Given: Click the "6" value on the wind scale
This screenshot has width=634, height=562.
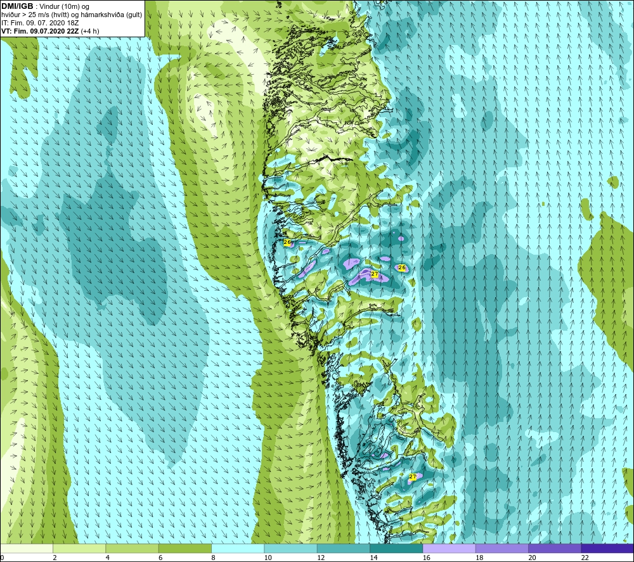Looking at the screenshot, I should (x=160, y=558).
